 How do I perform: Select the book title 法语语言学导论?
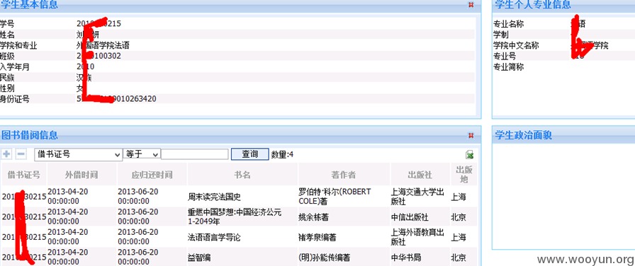214,237
